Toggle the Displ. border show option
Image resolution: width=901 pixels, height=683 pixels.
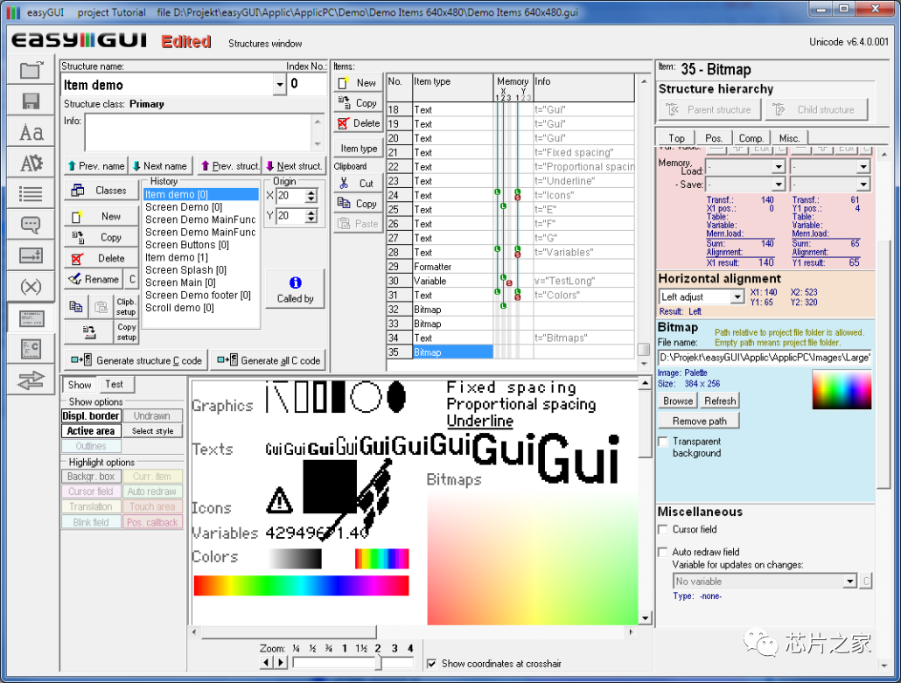pyautogui.click(x=91, y=415)
